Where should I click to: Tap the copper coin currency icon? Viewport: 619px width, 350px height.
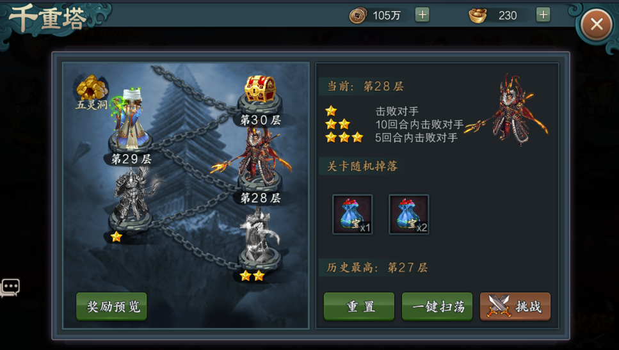coord(358,15)
